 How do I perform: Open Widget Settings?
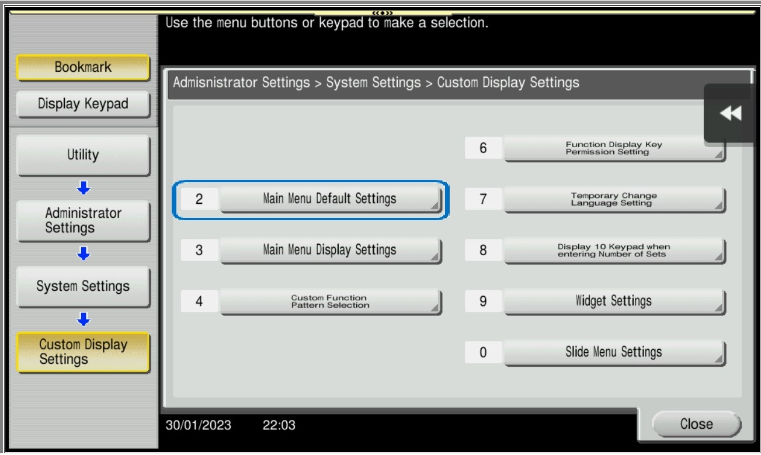(613, 302)
